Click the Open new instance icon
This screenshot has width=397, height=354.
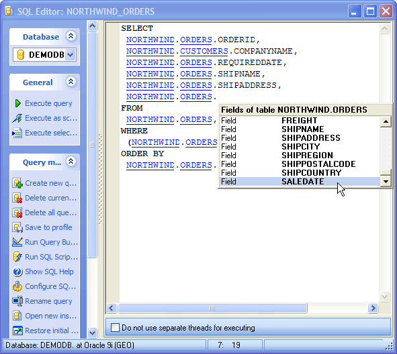click(x=17, y=316)
